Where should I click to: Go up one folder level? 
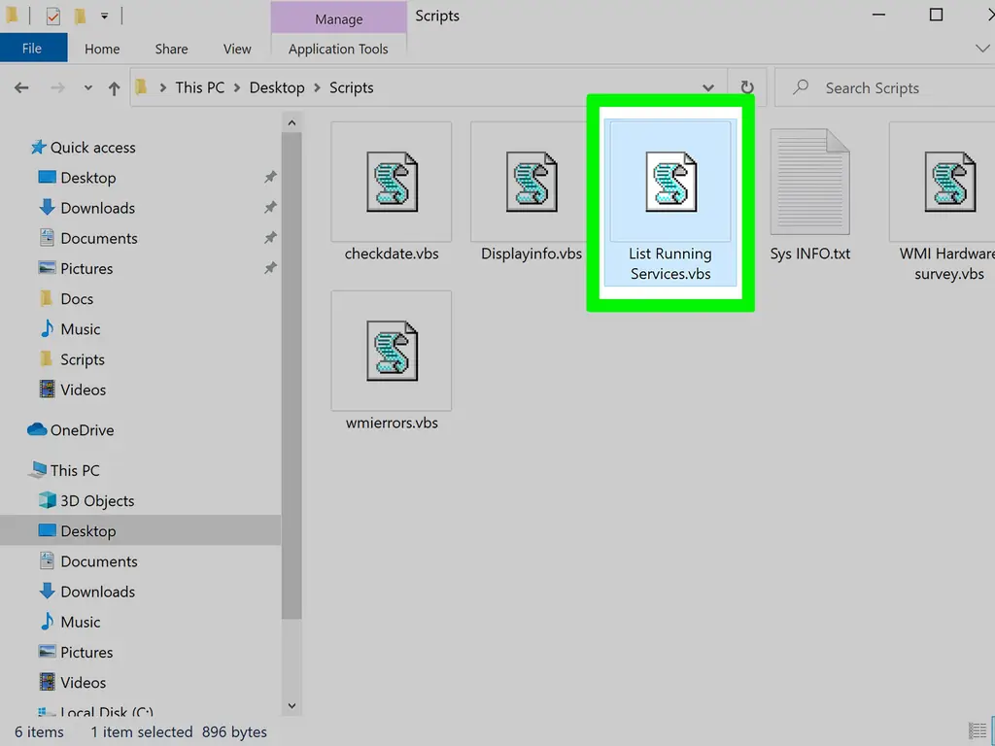tap(115, 88)
